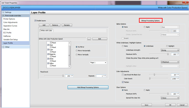Select Layer Profile in sidebar
Screen dimensions: 189x108
[16, 43]
